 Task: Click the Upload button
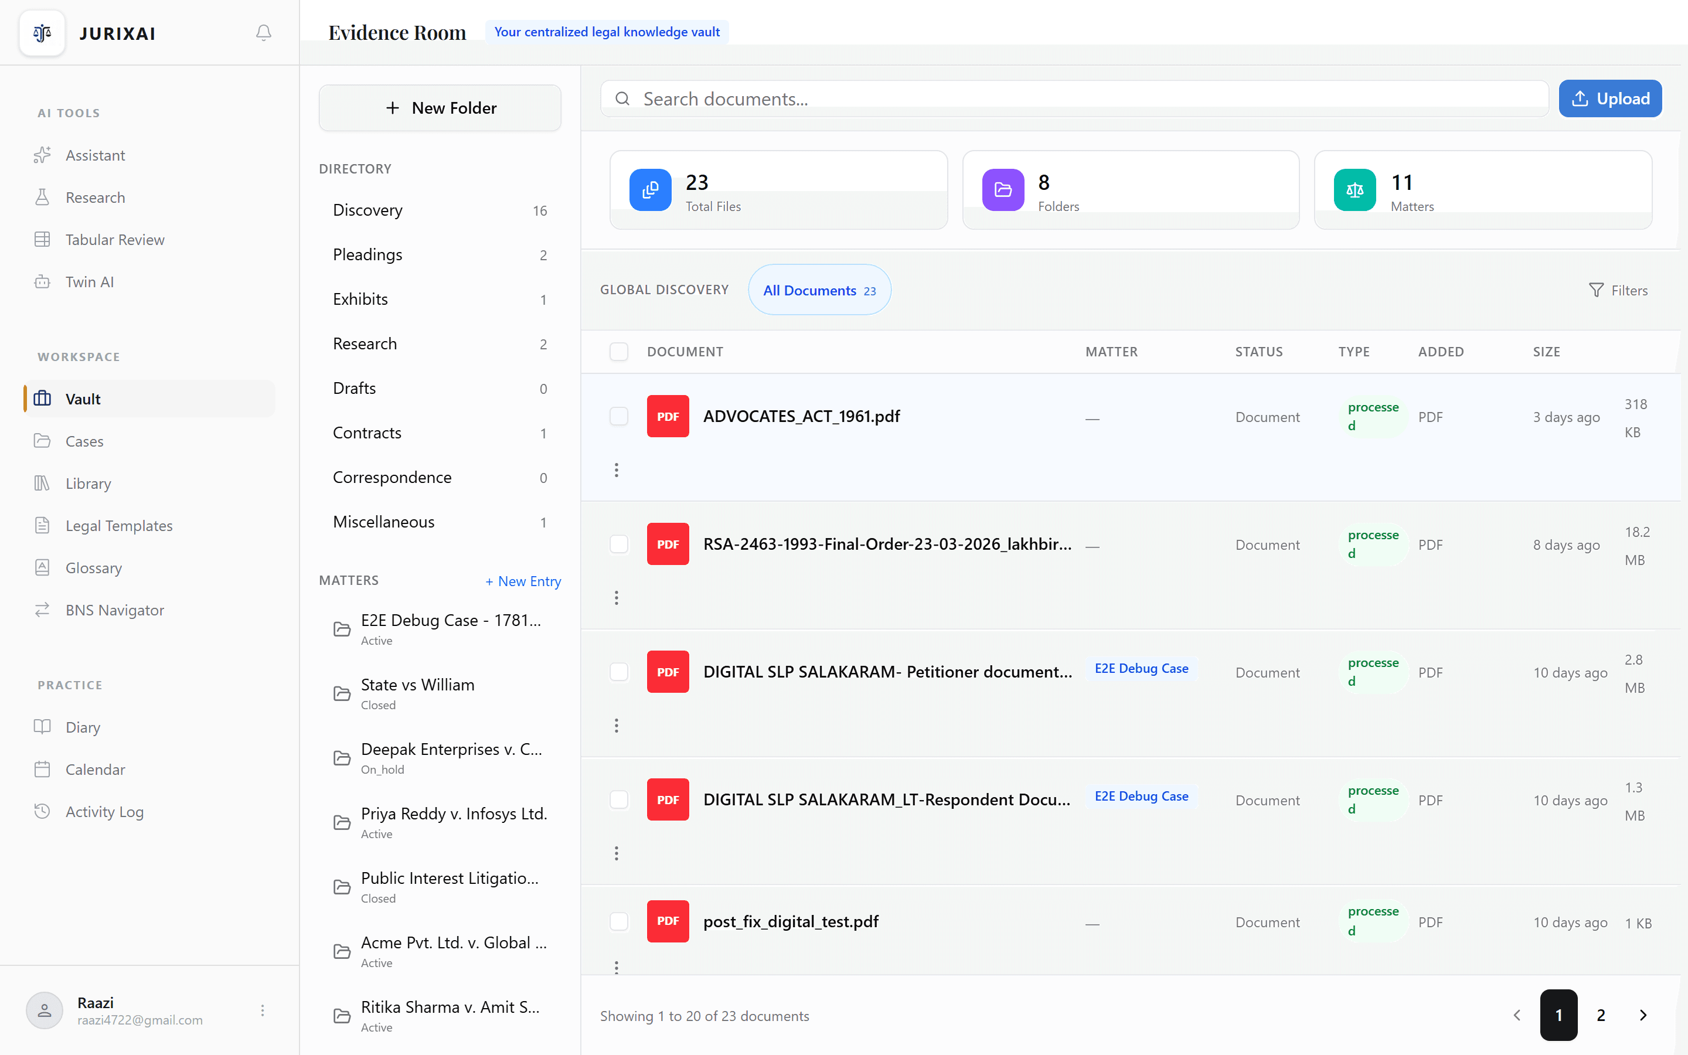pyautogui.click(x=1610, y=99)
